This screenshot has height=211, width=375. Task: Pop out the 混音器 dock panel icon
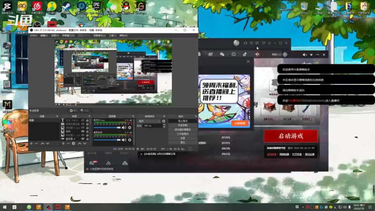(x=133, y=116)
